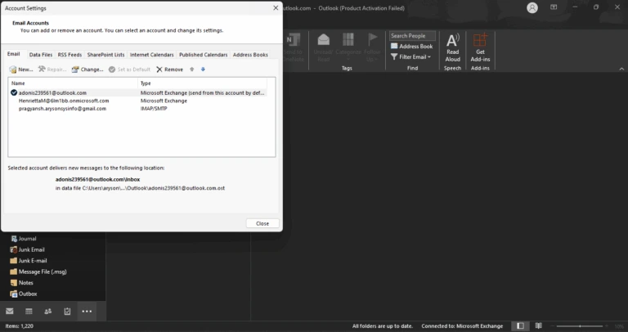Click the Type column header
The width and height of the screenshot is (628, 332).
203,83
